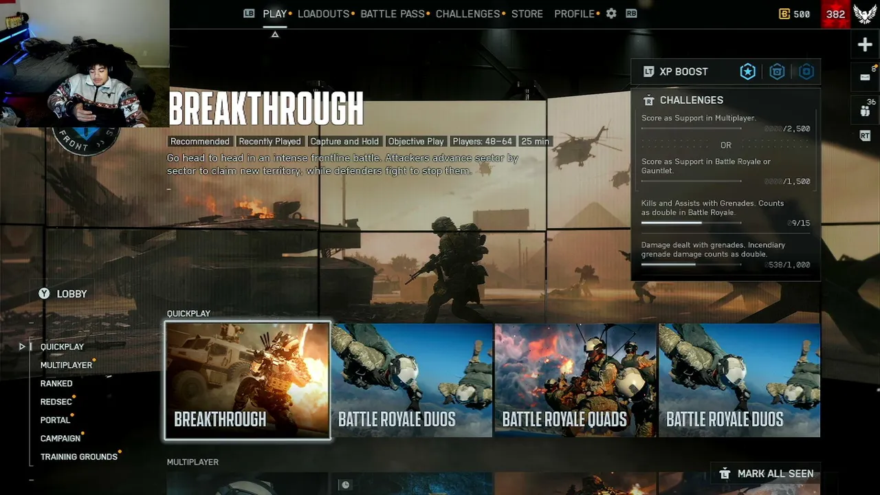Viewport: 880px width, 495px height.
Task: Click the clock icon below Multiplayer heading
Action: pos(345,485)
